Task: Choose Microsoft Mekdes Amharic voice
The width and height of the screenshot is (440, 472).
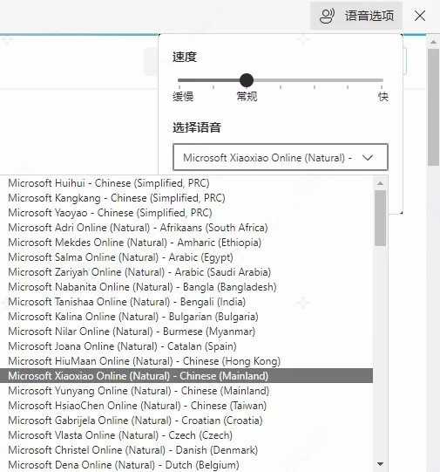Action: [186, 243]
